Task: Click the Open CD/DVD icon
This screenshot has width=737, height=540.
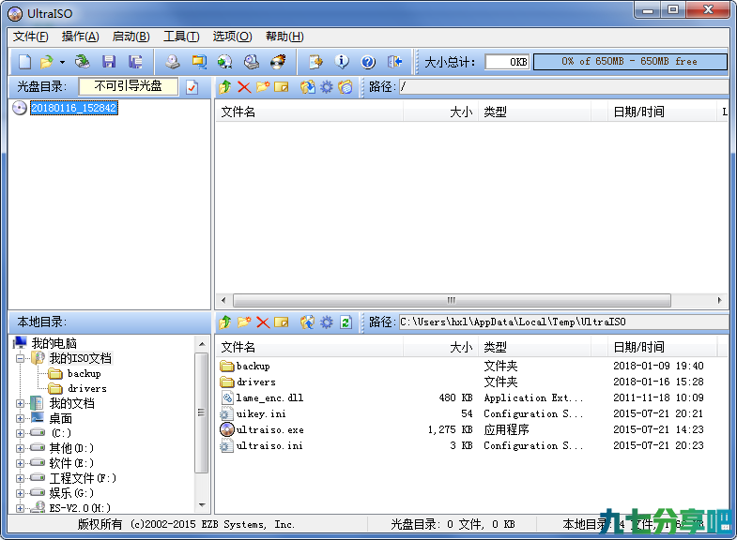Action: [83, 62]
